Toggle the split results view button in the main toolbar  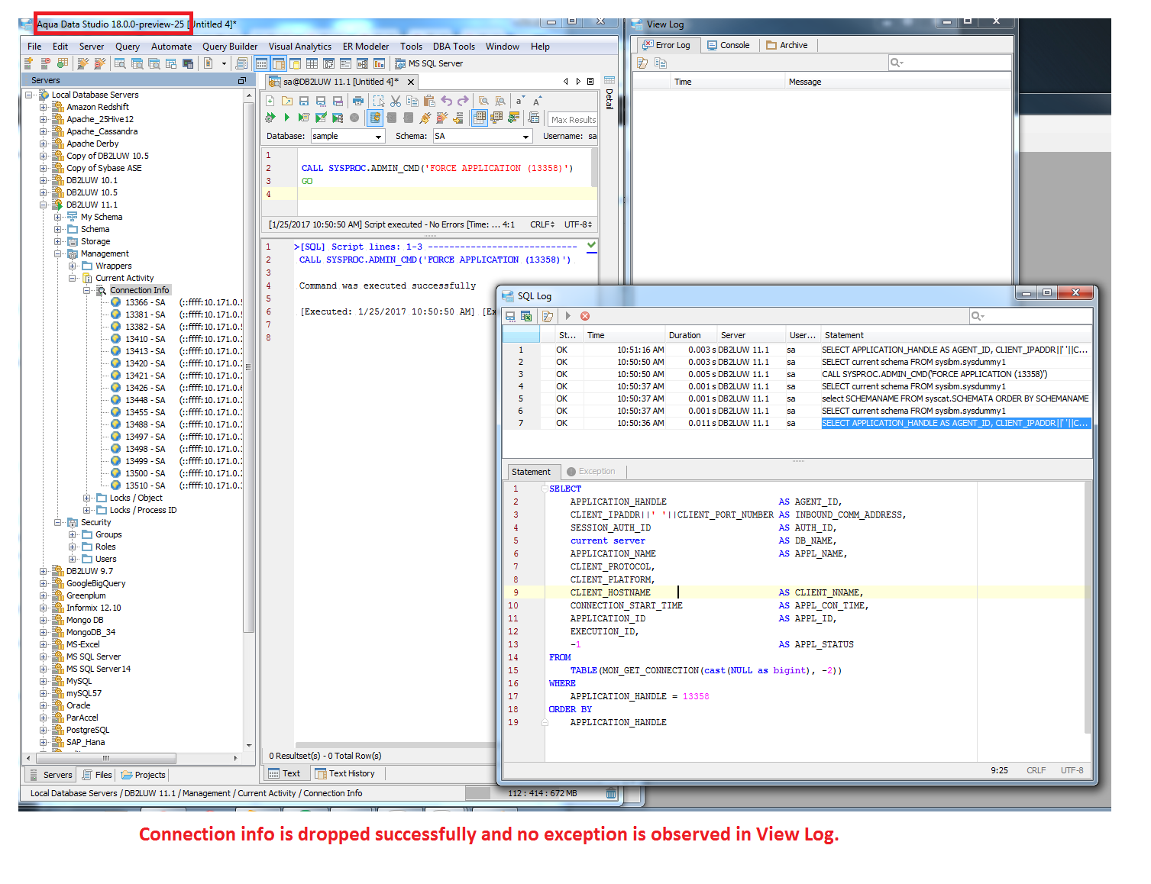point(279,63)
